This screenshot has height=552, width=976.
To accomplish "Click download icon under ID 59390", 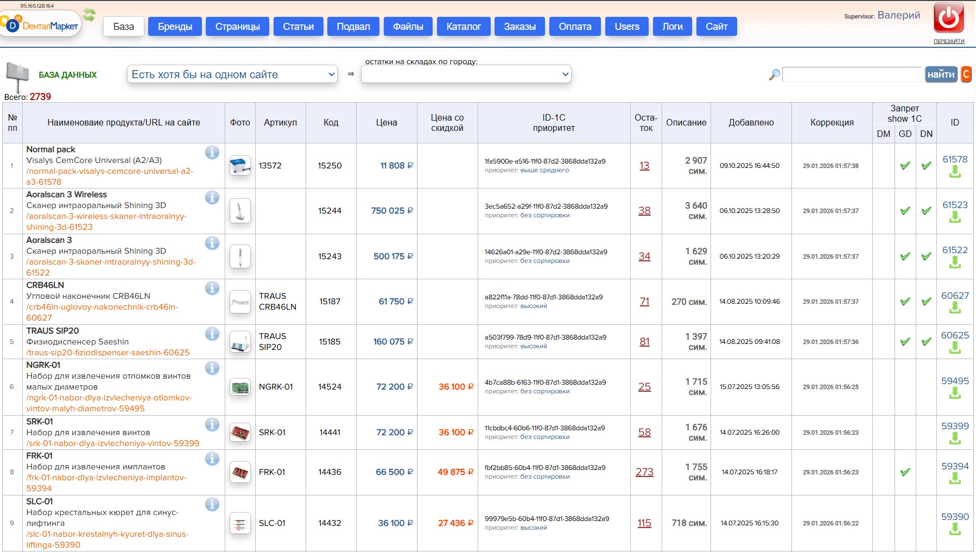I will click(955, 530).
